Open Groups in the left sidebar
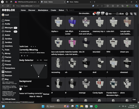This screenshot has height=109, width=139. click(6, 61)
